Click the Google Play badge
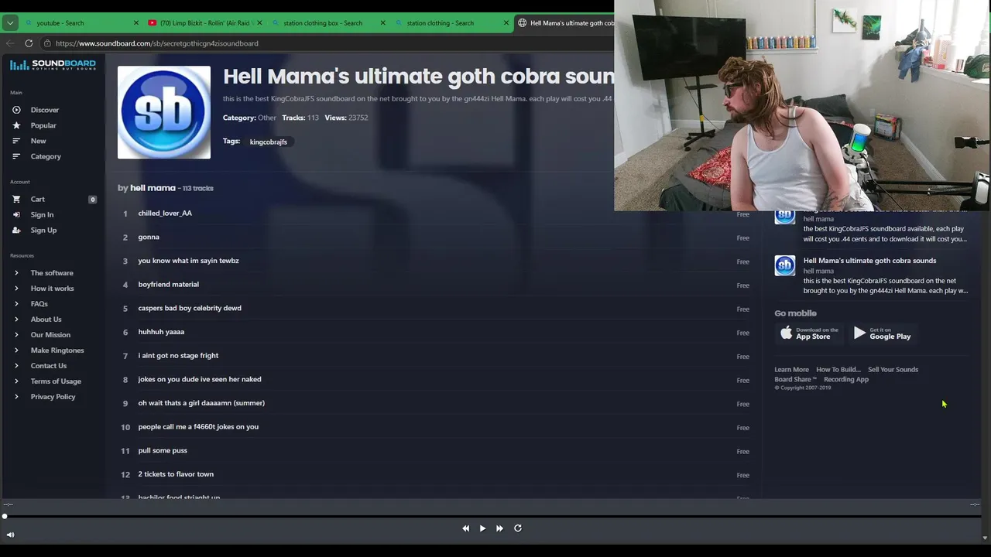The height and width of the screenshot is (557, 991). coord(883,333)
